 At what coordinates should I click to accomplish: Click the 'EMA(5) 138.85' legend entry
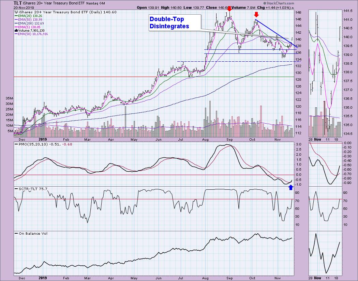[29, 27]
